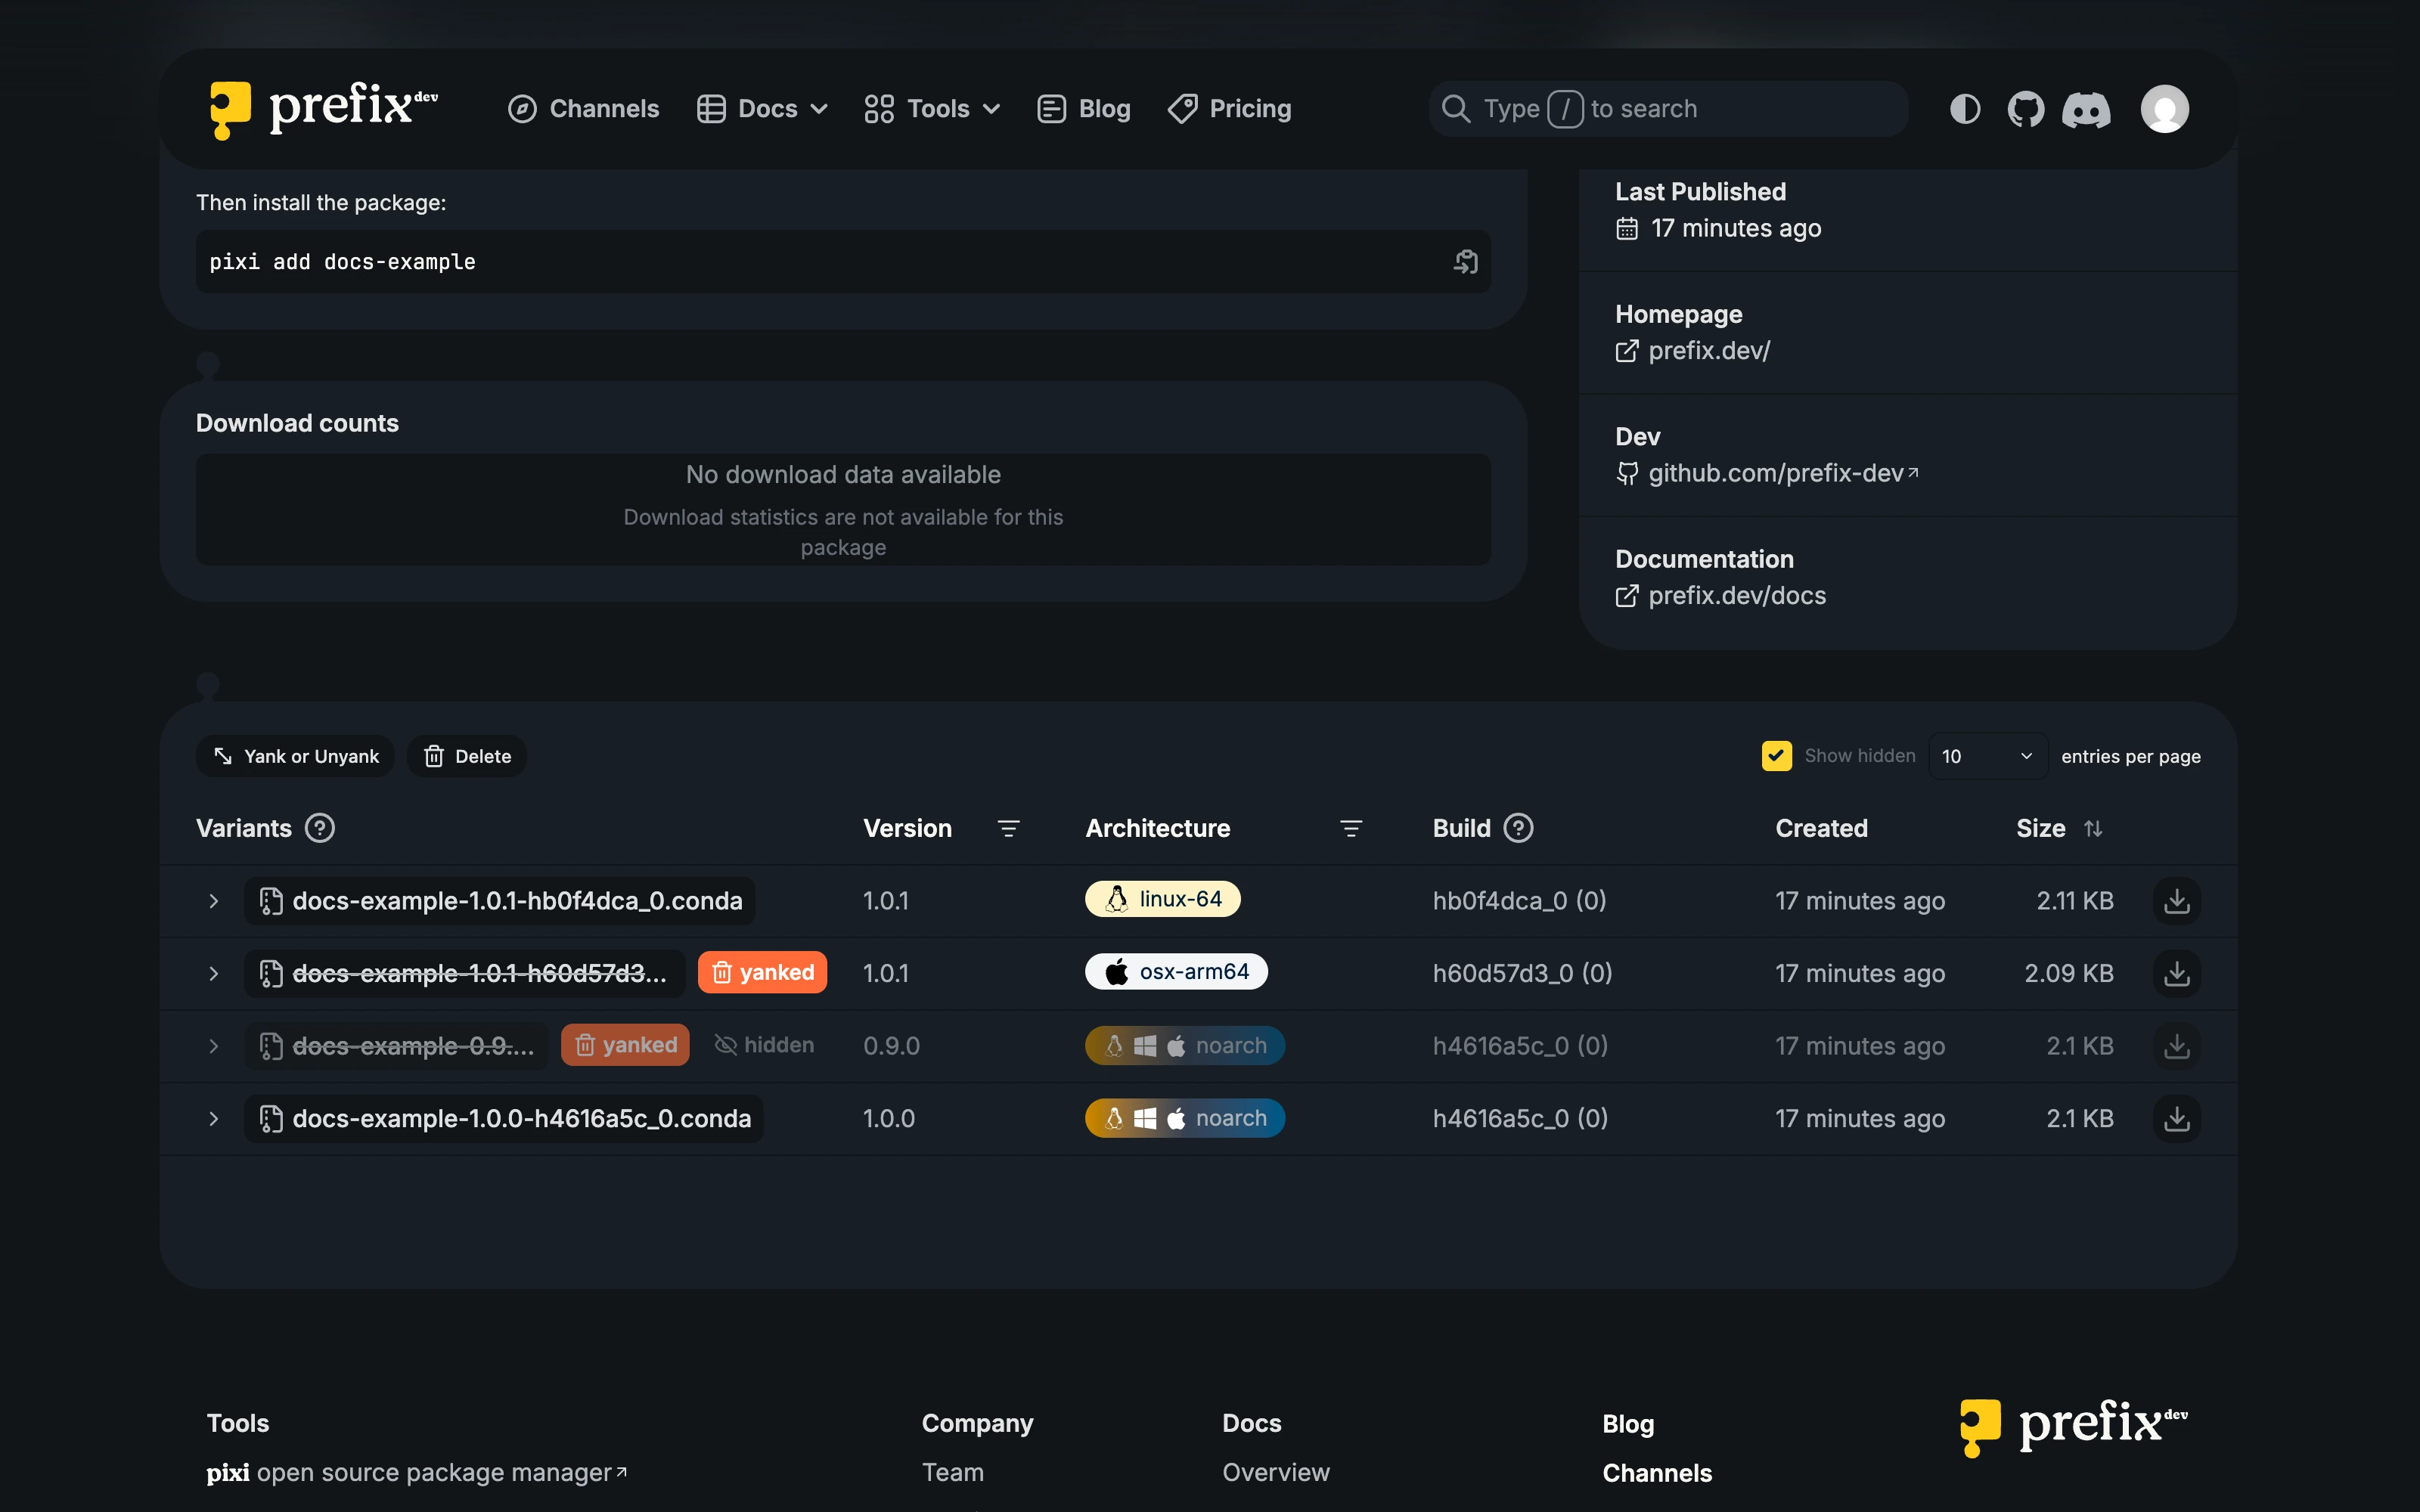This screenshot has height=1512, width=2420.
Task: Click the 2.09 KB size value
Action: tap(2069, 973)
